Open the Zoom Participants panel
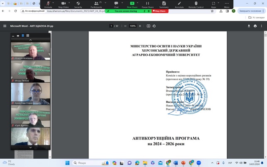This screenshot has width=267, height=167. [x=96, y=5]
